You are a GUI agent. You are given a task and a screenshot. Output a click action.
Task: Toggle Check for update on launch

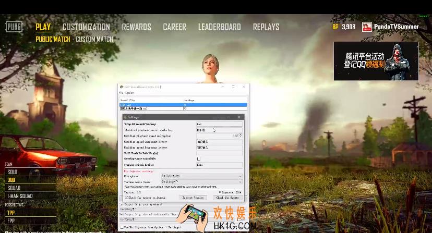[x=127, y=198]
